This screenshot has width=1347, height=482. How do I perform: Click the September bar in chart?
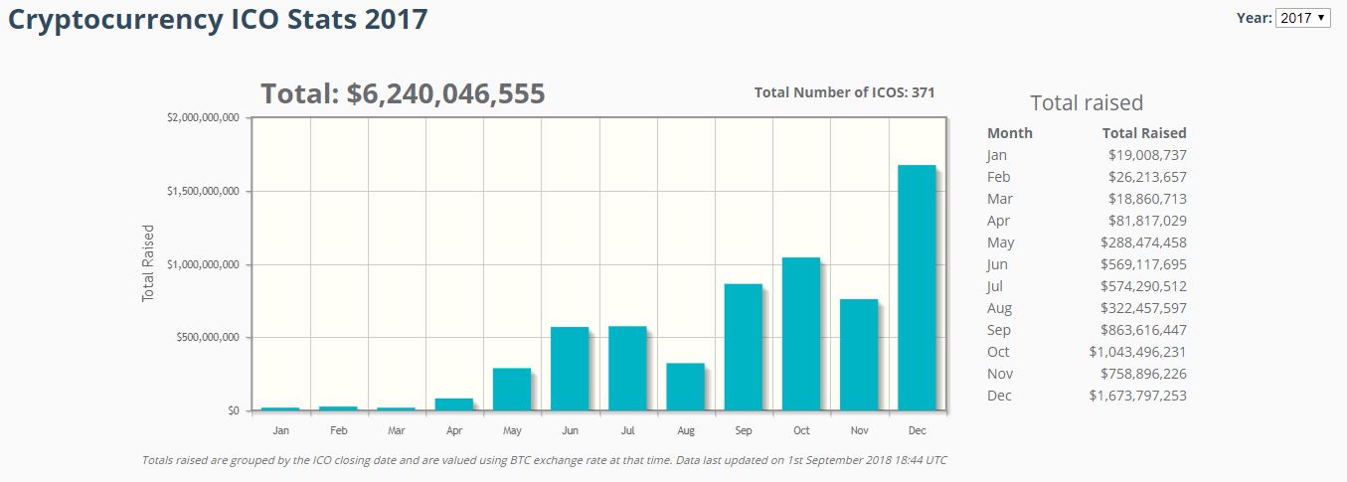[x=743, y=347]
